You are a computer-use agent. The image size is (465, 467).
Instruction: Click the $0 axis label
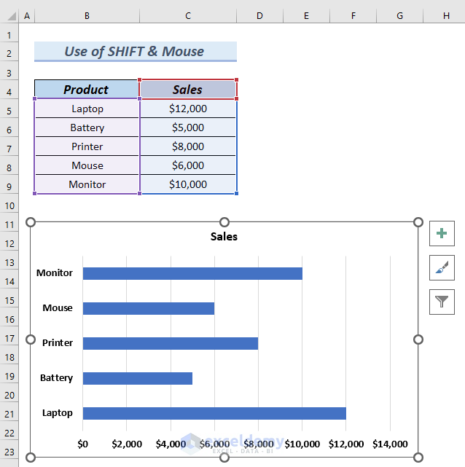(82, 444)
